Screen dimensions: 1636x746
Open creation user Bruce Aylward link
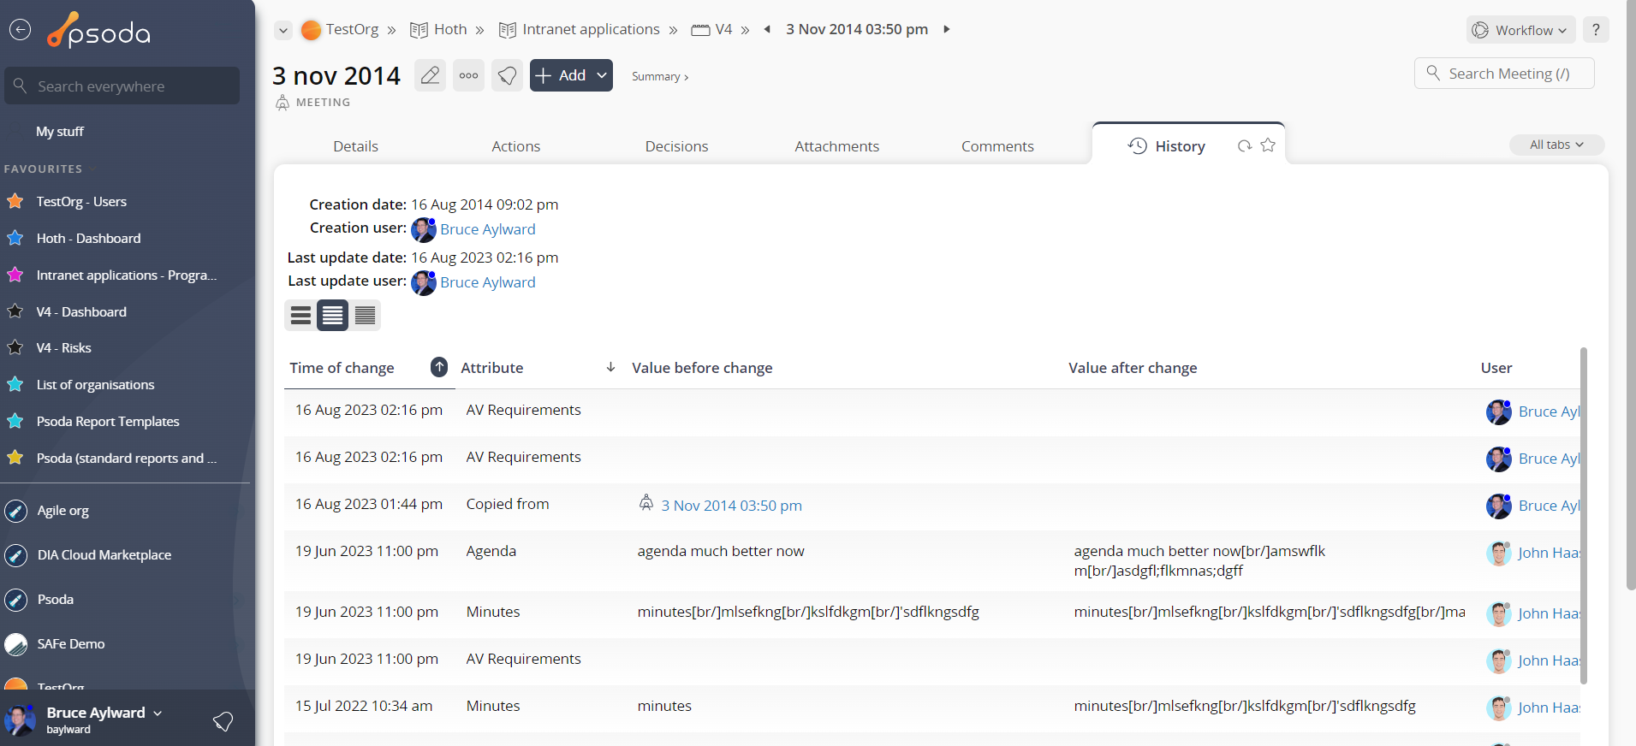coord(487,229)
